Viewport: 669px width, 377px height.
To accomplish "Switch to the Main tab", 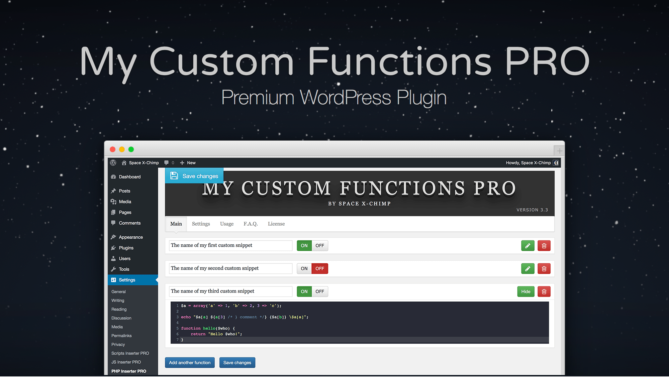I will (176, 224).
